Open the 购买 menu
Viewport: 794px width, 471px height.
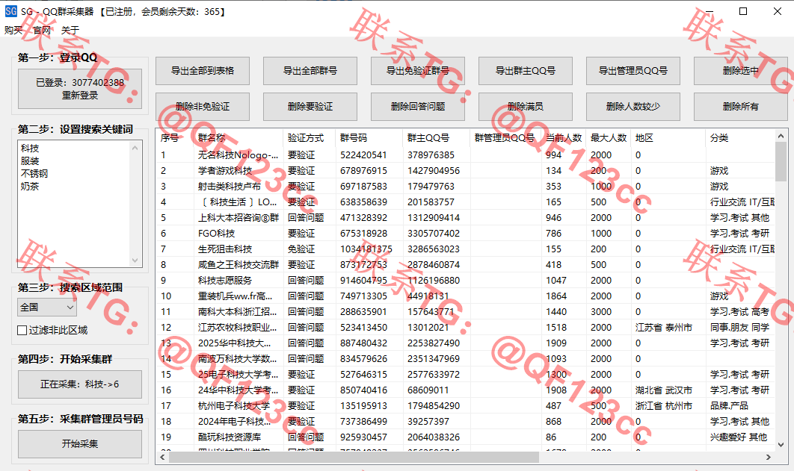coord(13,31)
